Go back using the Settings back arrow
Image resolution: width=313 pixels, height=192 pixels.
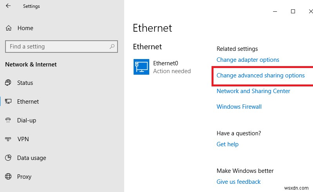point(8,6)
